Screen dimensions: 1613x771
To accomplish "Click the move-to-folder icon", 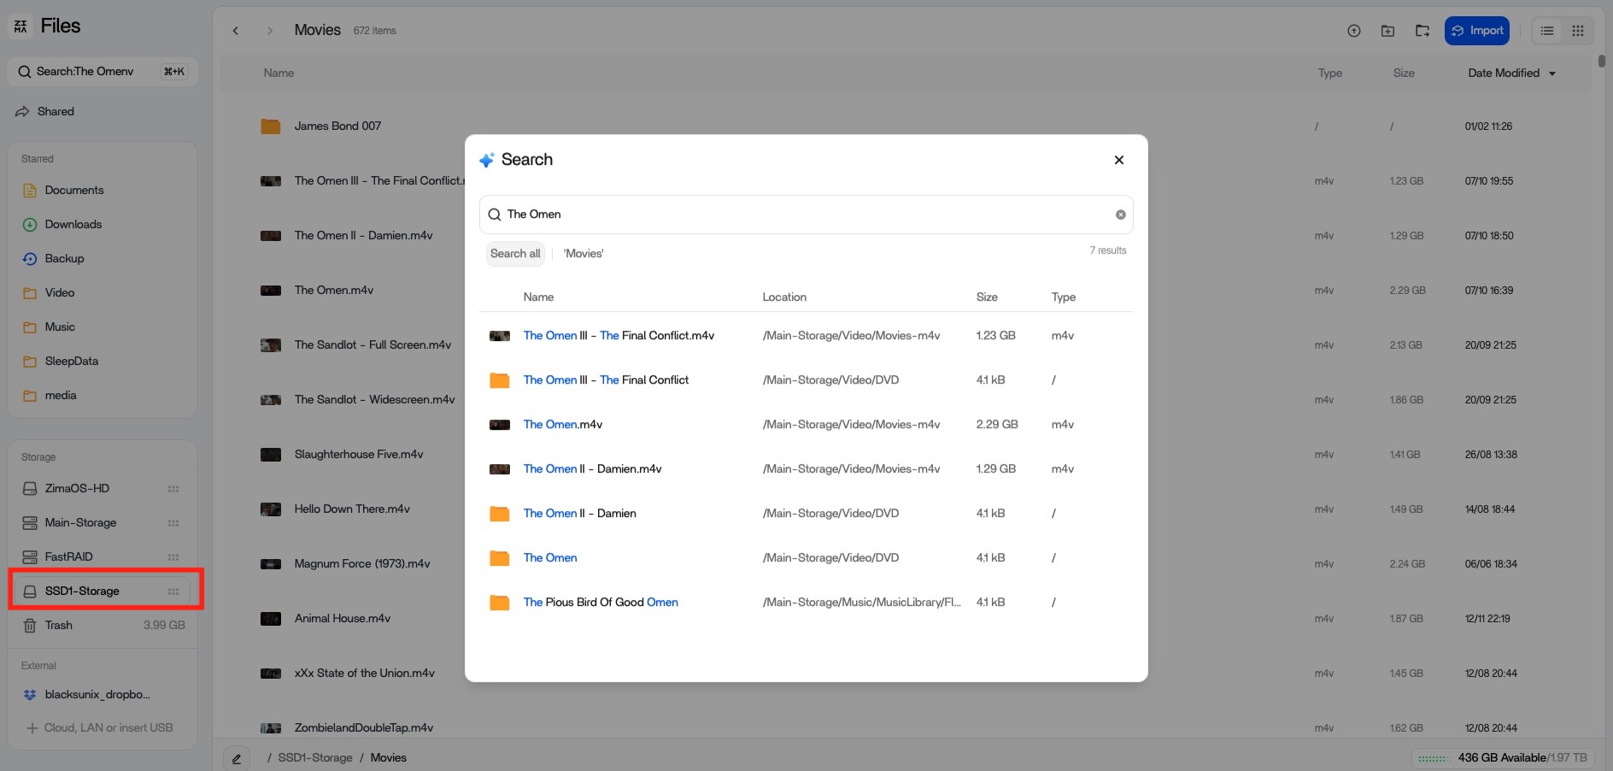I will click(x=1422, y=31).
